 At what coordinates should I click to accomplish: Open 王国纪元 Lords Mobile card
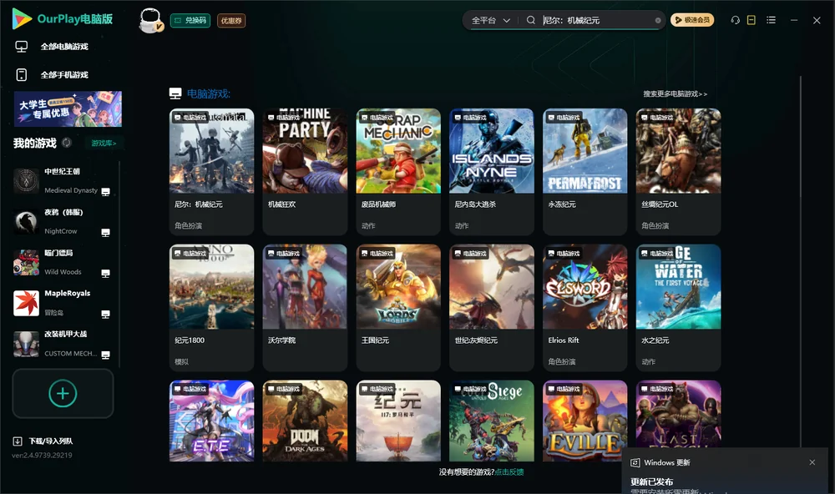pyautogui.click(x=398, y=307)
